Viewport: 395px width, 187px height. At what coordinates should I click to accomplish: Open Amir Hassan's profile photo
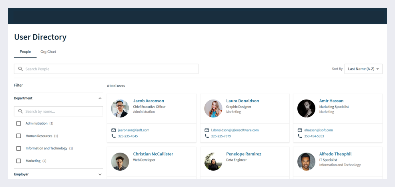point(306,108)
